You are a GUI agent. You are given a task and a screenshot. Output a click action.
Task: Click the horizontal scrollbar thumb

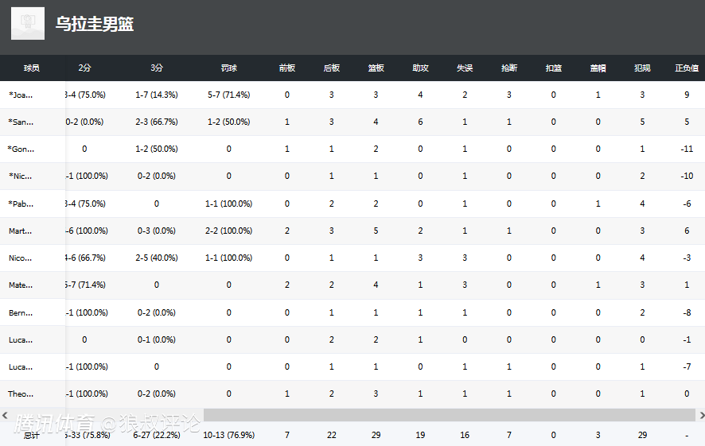[450, 416]
